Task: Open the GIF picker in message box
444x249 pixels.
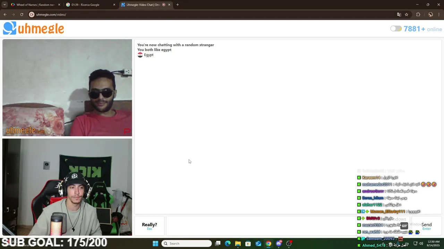Action: (404, 226)
